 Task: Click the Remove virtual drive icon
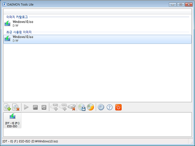click(72, 107)
